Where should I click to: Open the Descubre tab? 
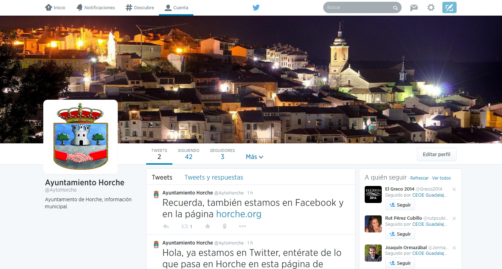coord(140,7)
